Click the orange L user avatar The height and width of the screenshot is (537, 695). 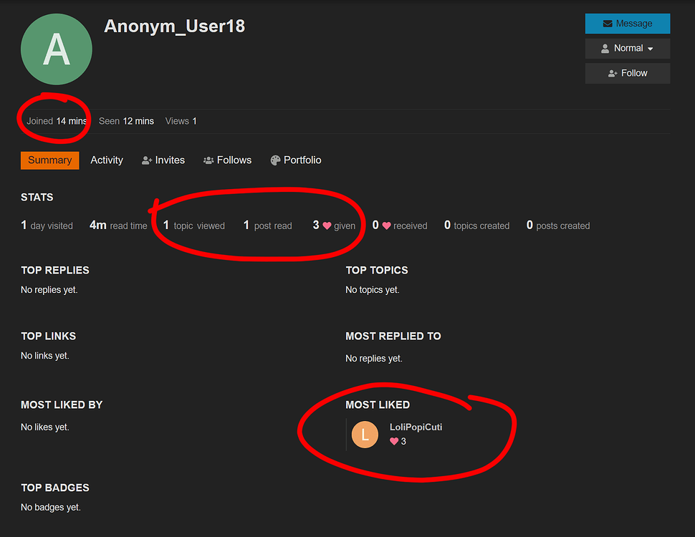(365, 435)
